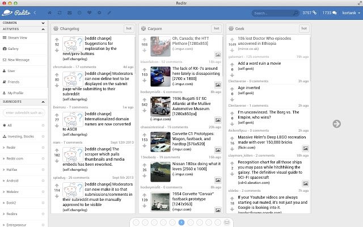The height and width of the screenshot is (227, 363).
Task: Toggle the circle beside Halifax
Action: (43, 170)
